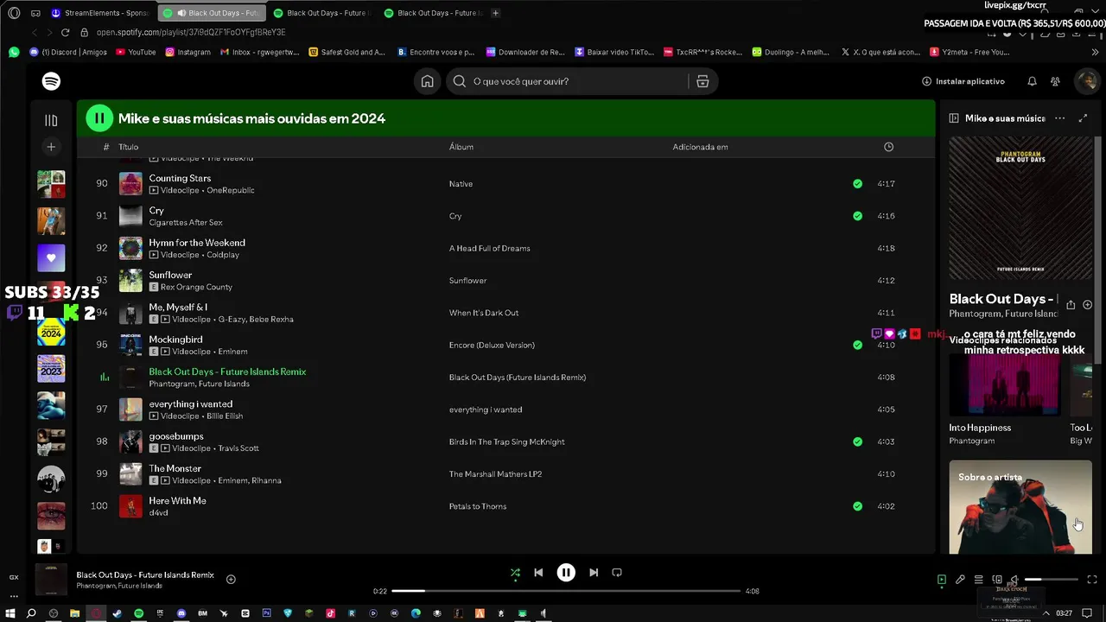
Task: Sort by the Álbum column header
Action: (x=461, y=147)
